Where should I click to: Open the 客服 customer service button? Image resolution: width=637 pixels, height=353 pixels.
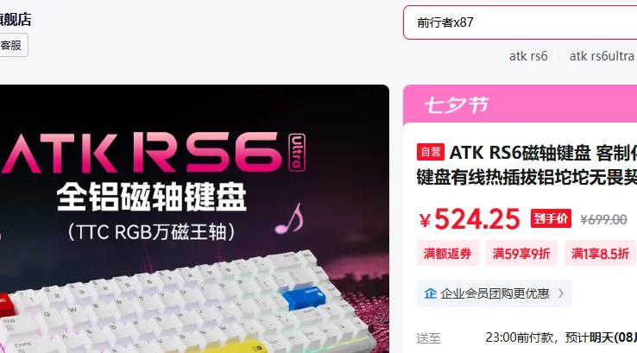(12, 45)
